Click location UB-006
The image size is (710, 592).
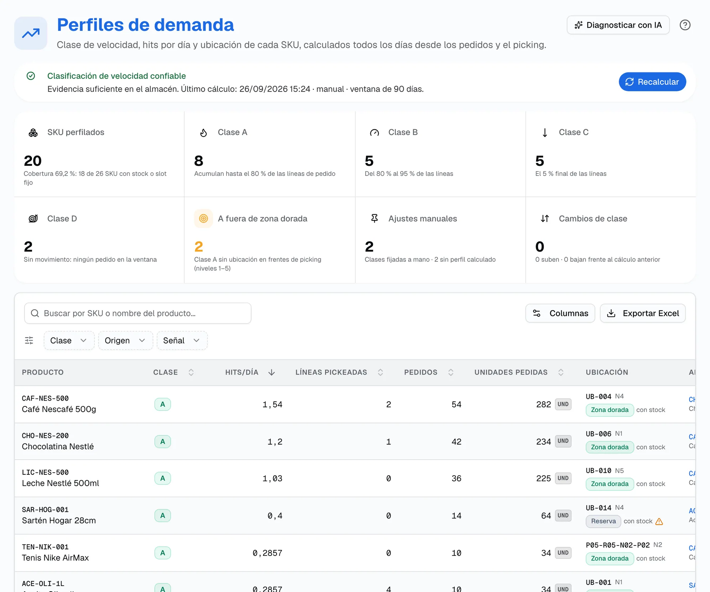(x=599, y=434)
